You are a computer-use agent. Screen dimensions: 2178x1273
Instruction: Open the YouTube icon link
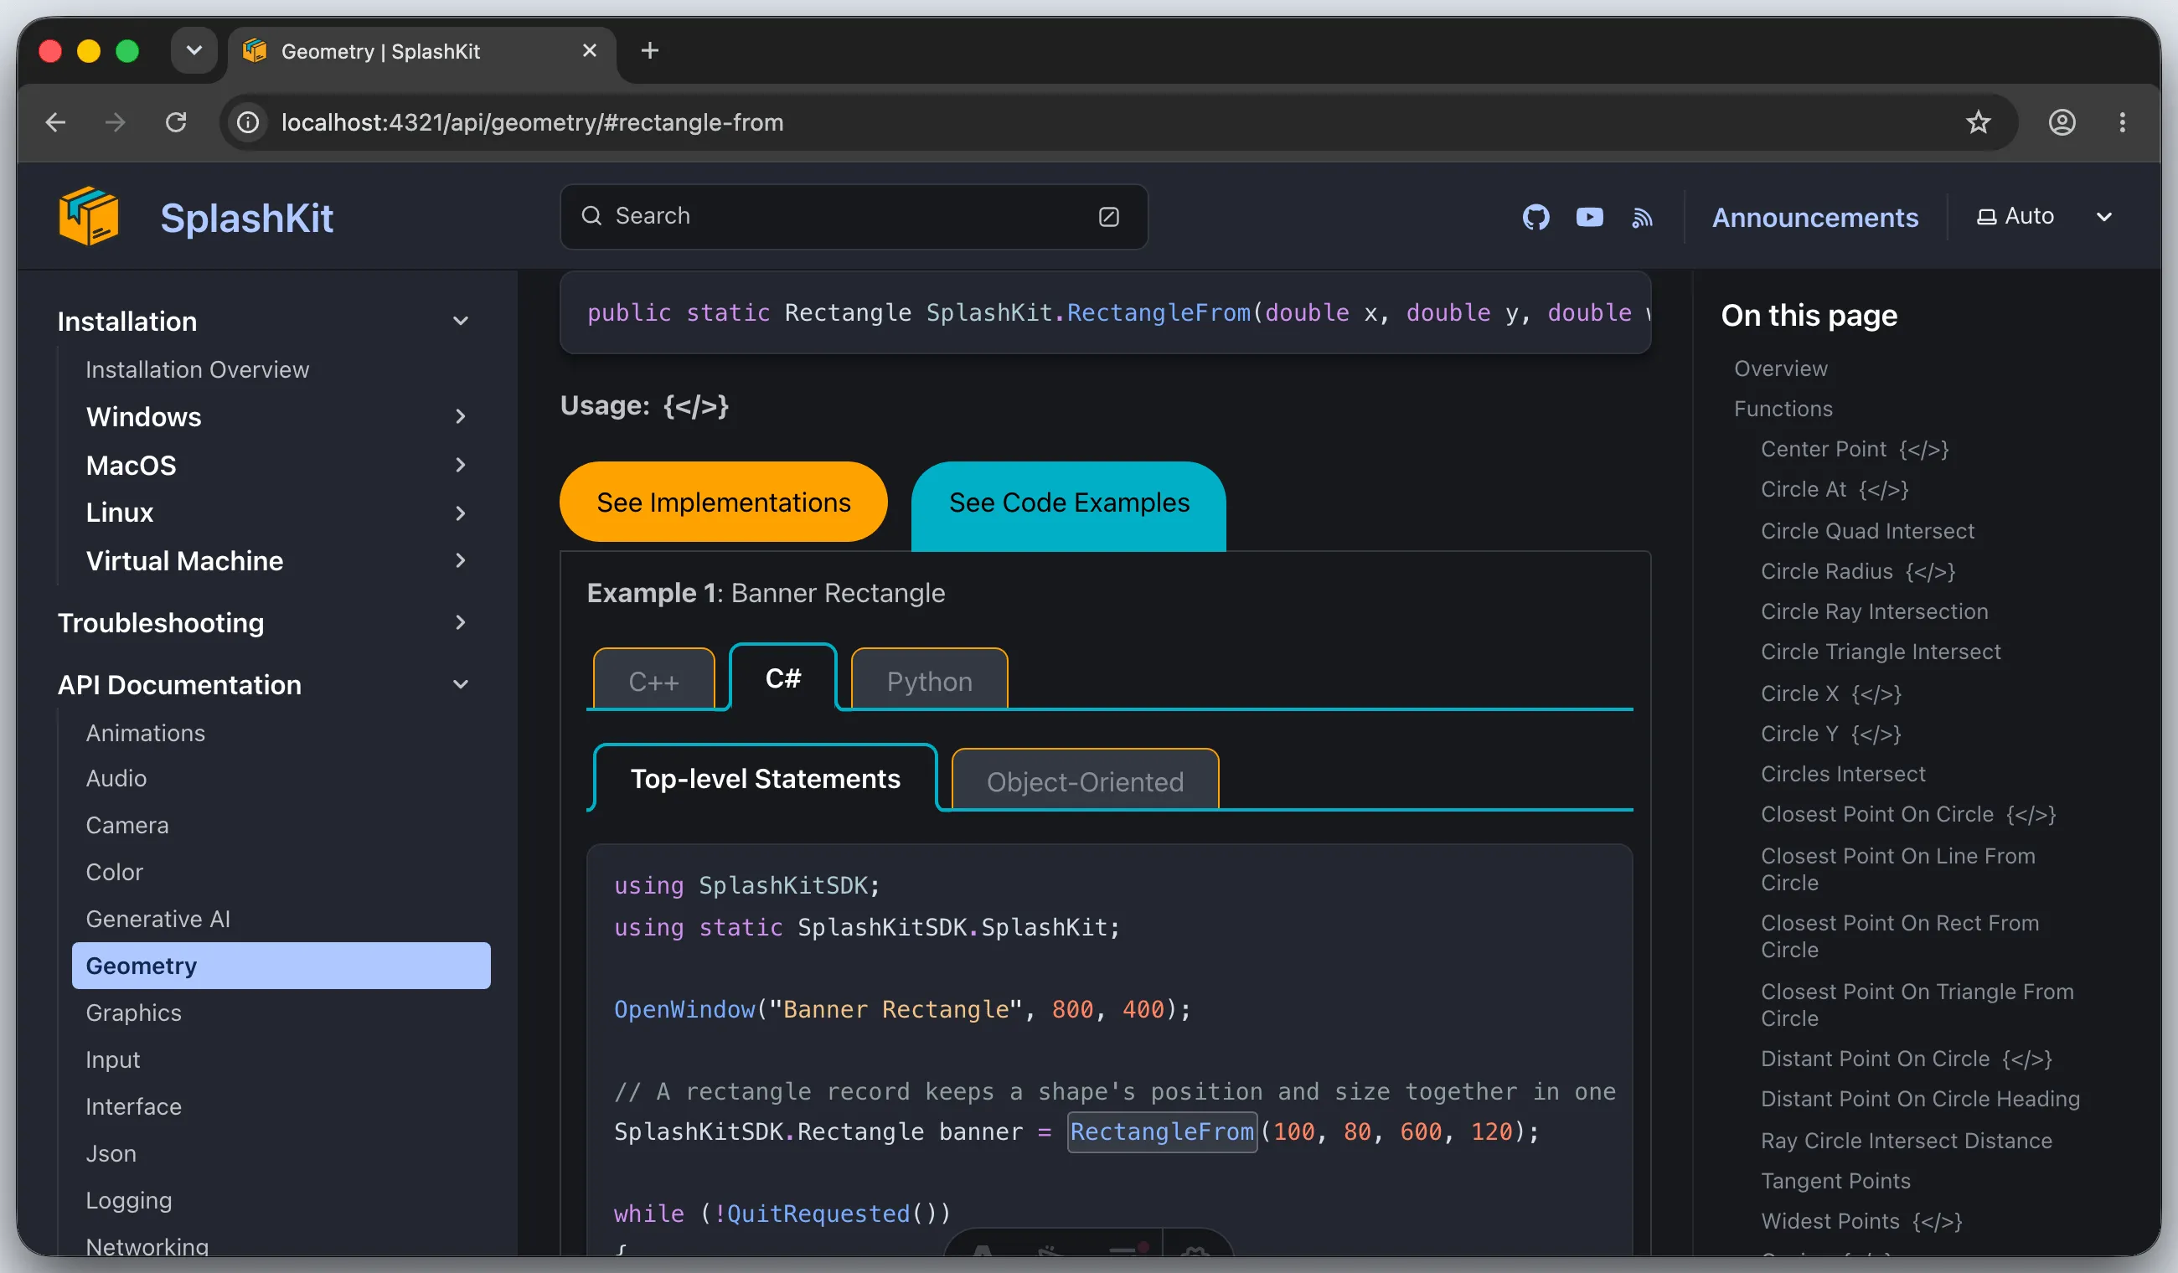(x=1588, y=217)
